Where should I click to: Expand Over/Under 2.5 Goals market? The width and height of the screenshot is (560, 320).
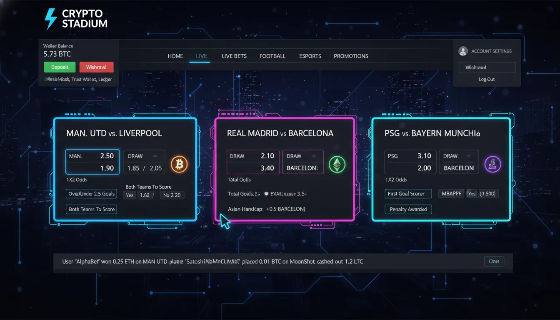point(92,194)
